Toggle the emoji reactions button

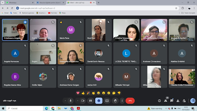point(99,101)
